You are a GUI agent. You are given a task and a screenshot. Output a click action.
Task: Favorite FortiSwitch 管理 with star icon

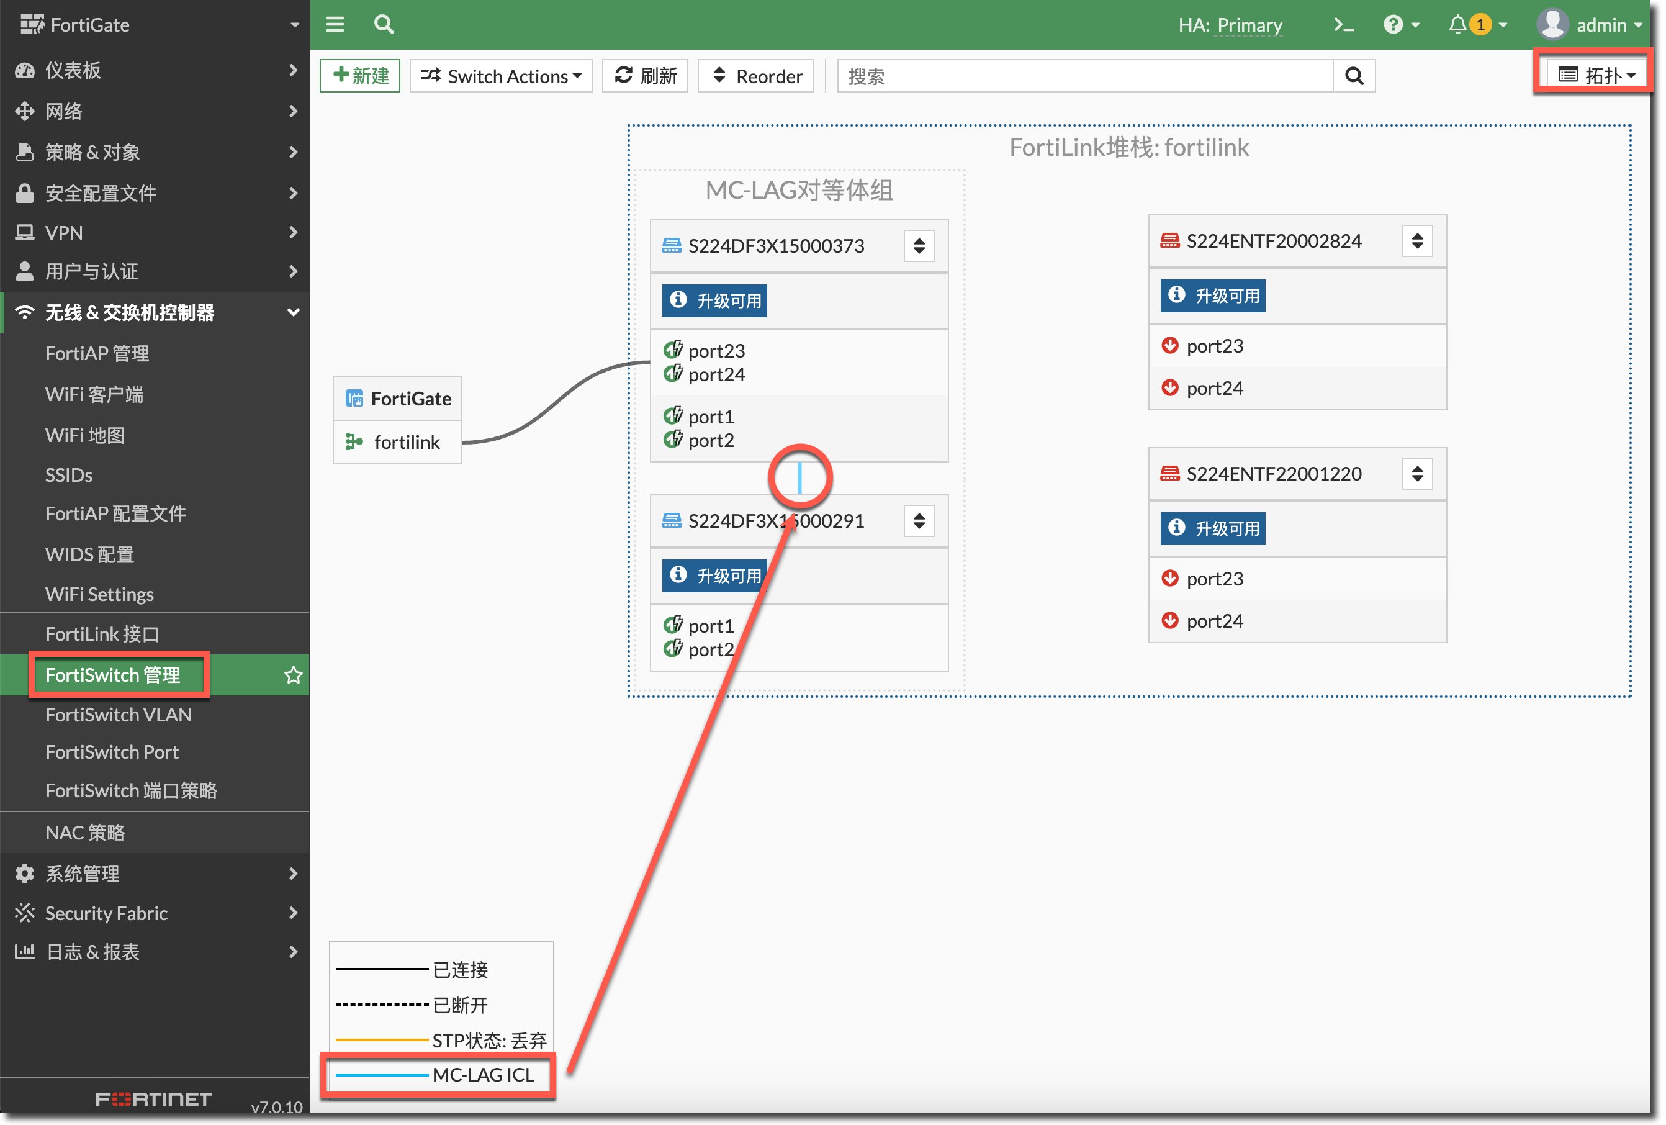pos(293,675)
